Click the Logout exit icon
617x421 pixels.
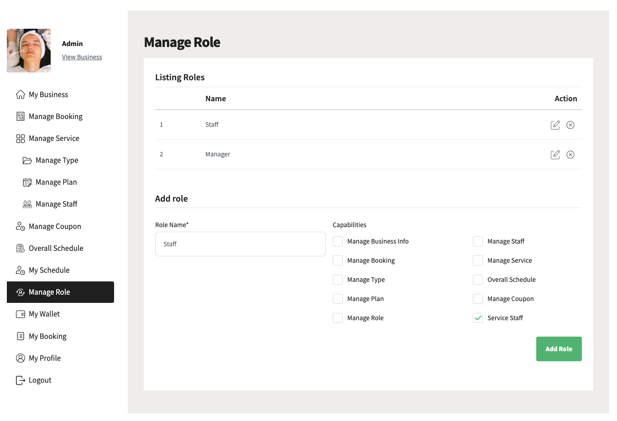[x=21, y=380]
